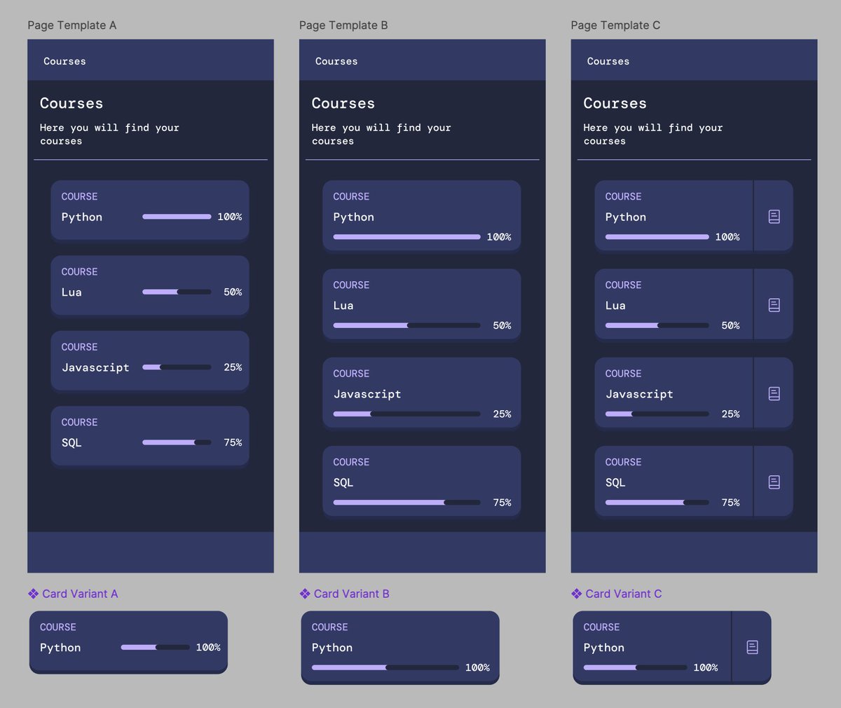Click the Javascript progress bar in Template A
841x708 pixels.
(177, 367)
